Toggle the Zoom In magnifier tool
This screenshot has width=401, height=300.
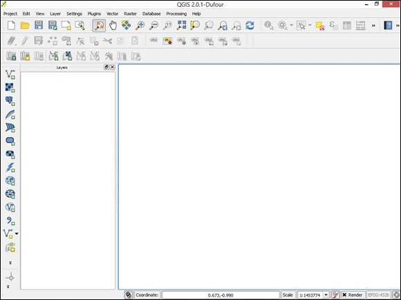tap(140, 26)
